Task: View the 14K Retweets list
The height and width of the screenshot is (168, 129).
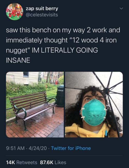Action: 22,162
